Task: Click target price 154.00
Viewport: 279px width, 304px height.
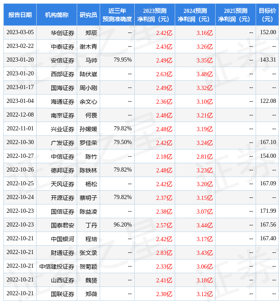Action: tap(268, 156)
